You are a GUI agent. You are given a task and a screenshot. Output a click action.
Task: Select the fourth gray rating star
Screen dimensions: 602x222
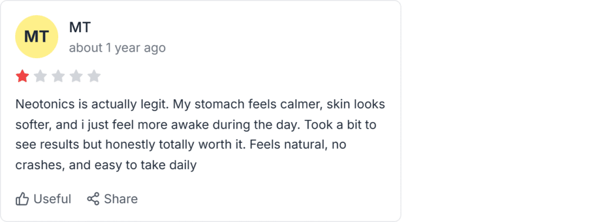coord(76,76)
